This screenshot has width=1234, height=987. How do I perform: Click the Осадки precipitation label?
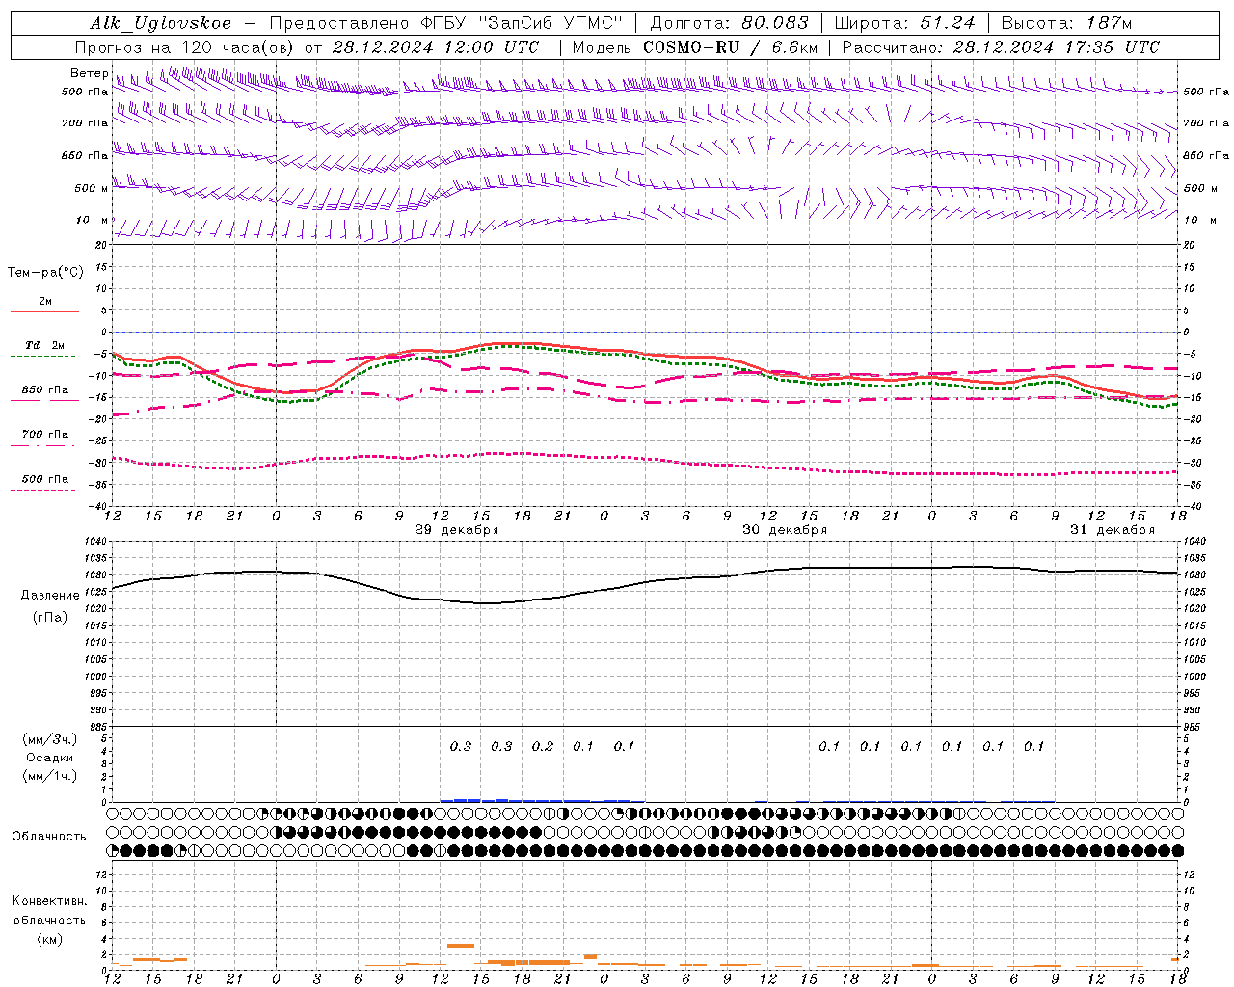click(x=50, y=758)
